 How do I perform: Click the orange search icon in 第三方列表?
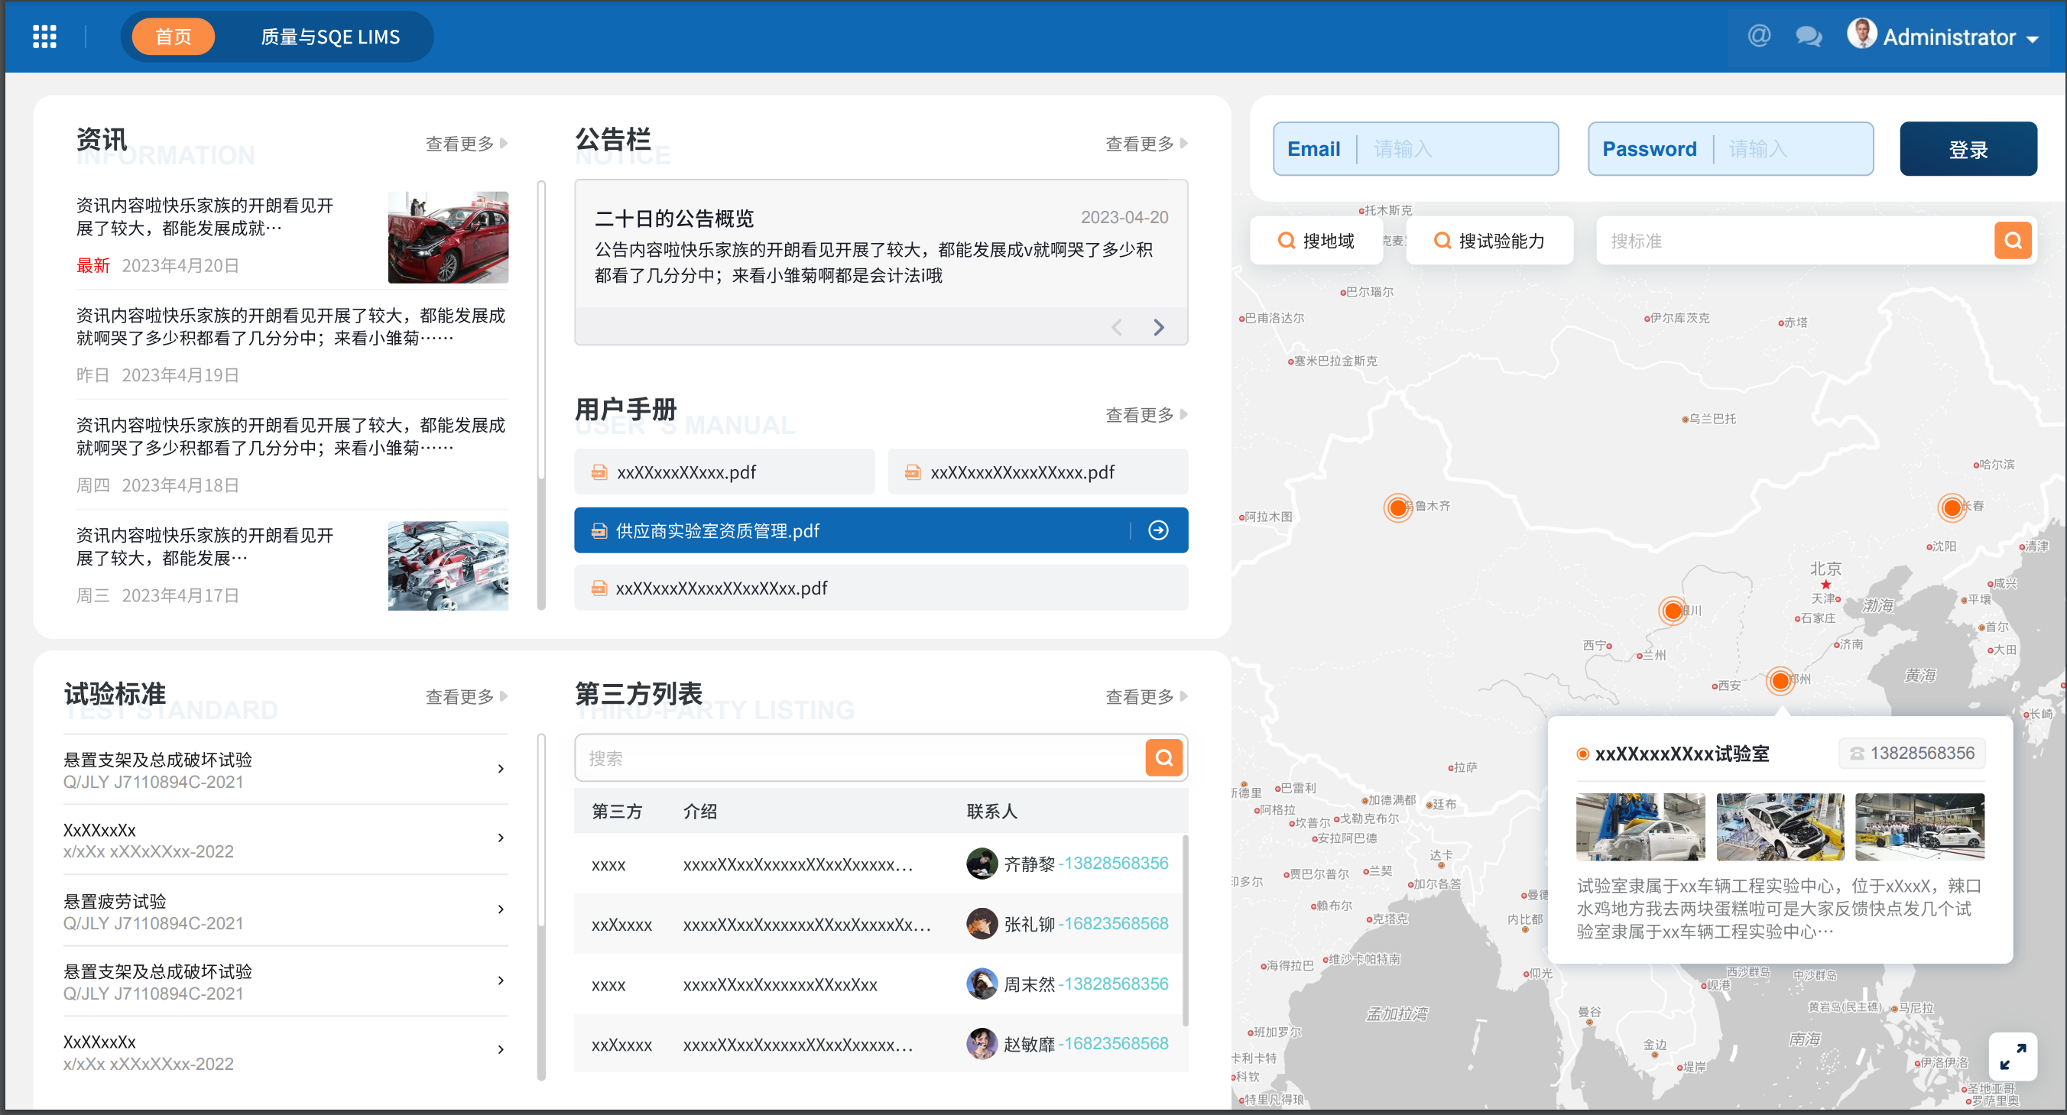click(x=1163, y=758)
